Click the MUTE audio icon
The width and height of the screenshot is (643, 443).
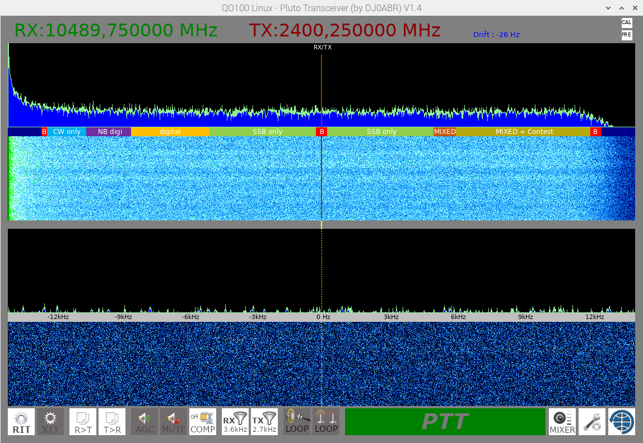click(x=174, y=422)
